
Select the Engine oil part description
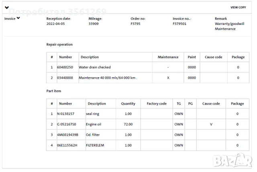coord(94,124)
